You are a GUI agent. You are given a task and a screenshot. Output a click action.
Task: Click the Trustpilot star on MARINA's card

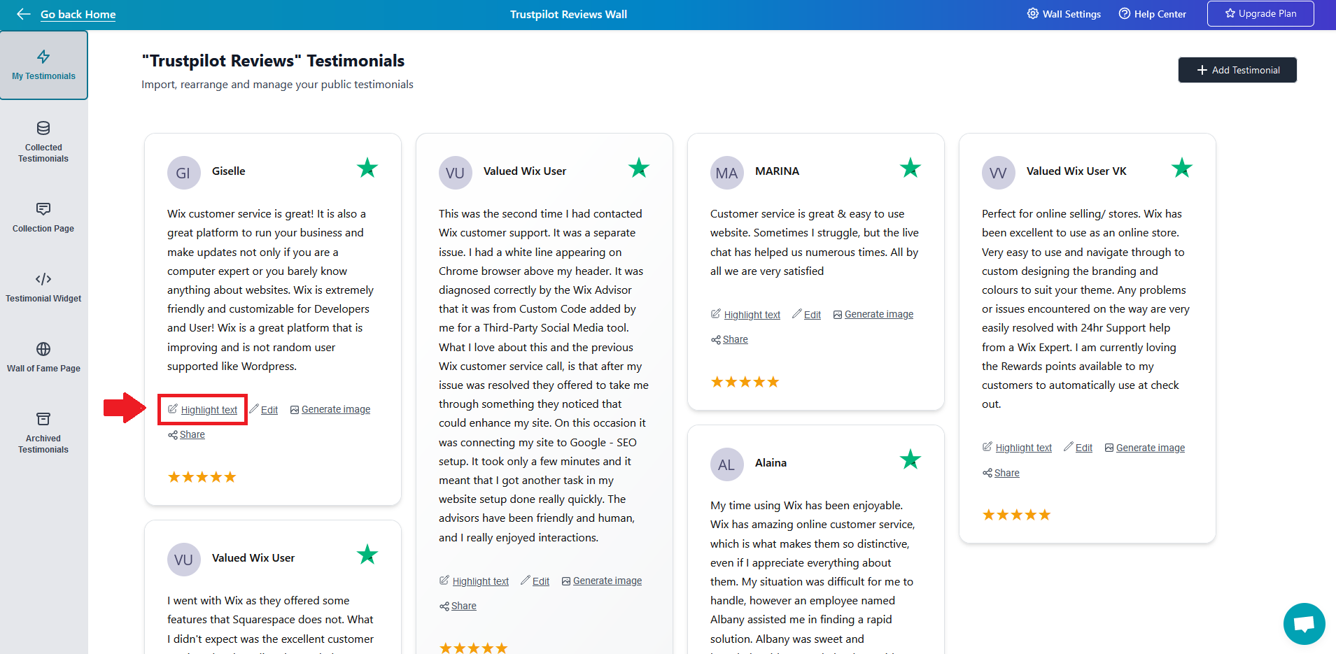(910, 169)
